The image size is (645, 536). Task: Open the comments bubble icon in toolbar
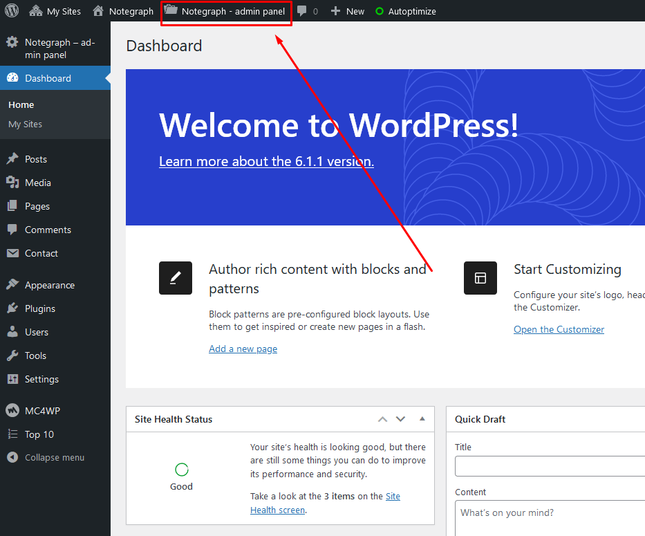[x=302, y=11]
